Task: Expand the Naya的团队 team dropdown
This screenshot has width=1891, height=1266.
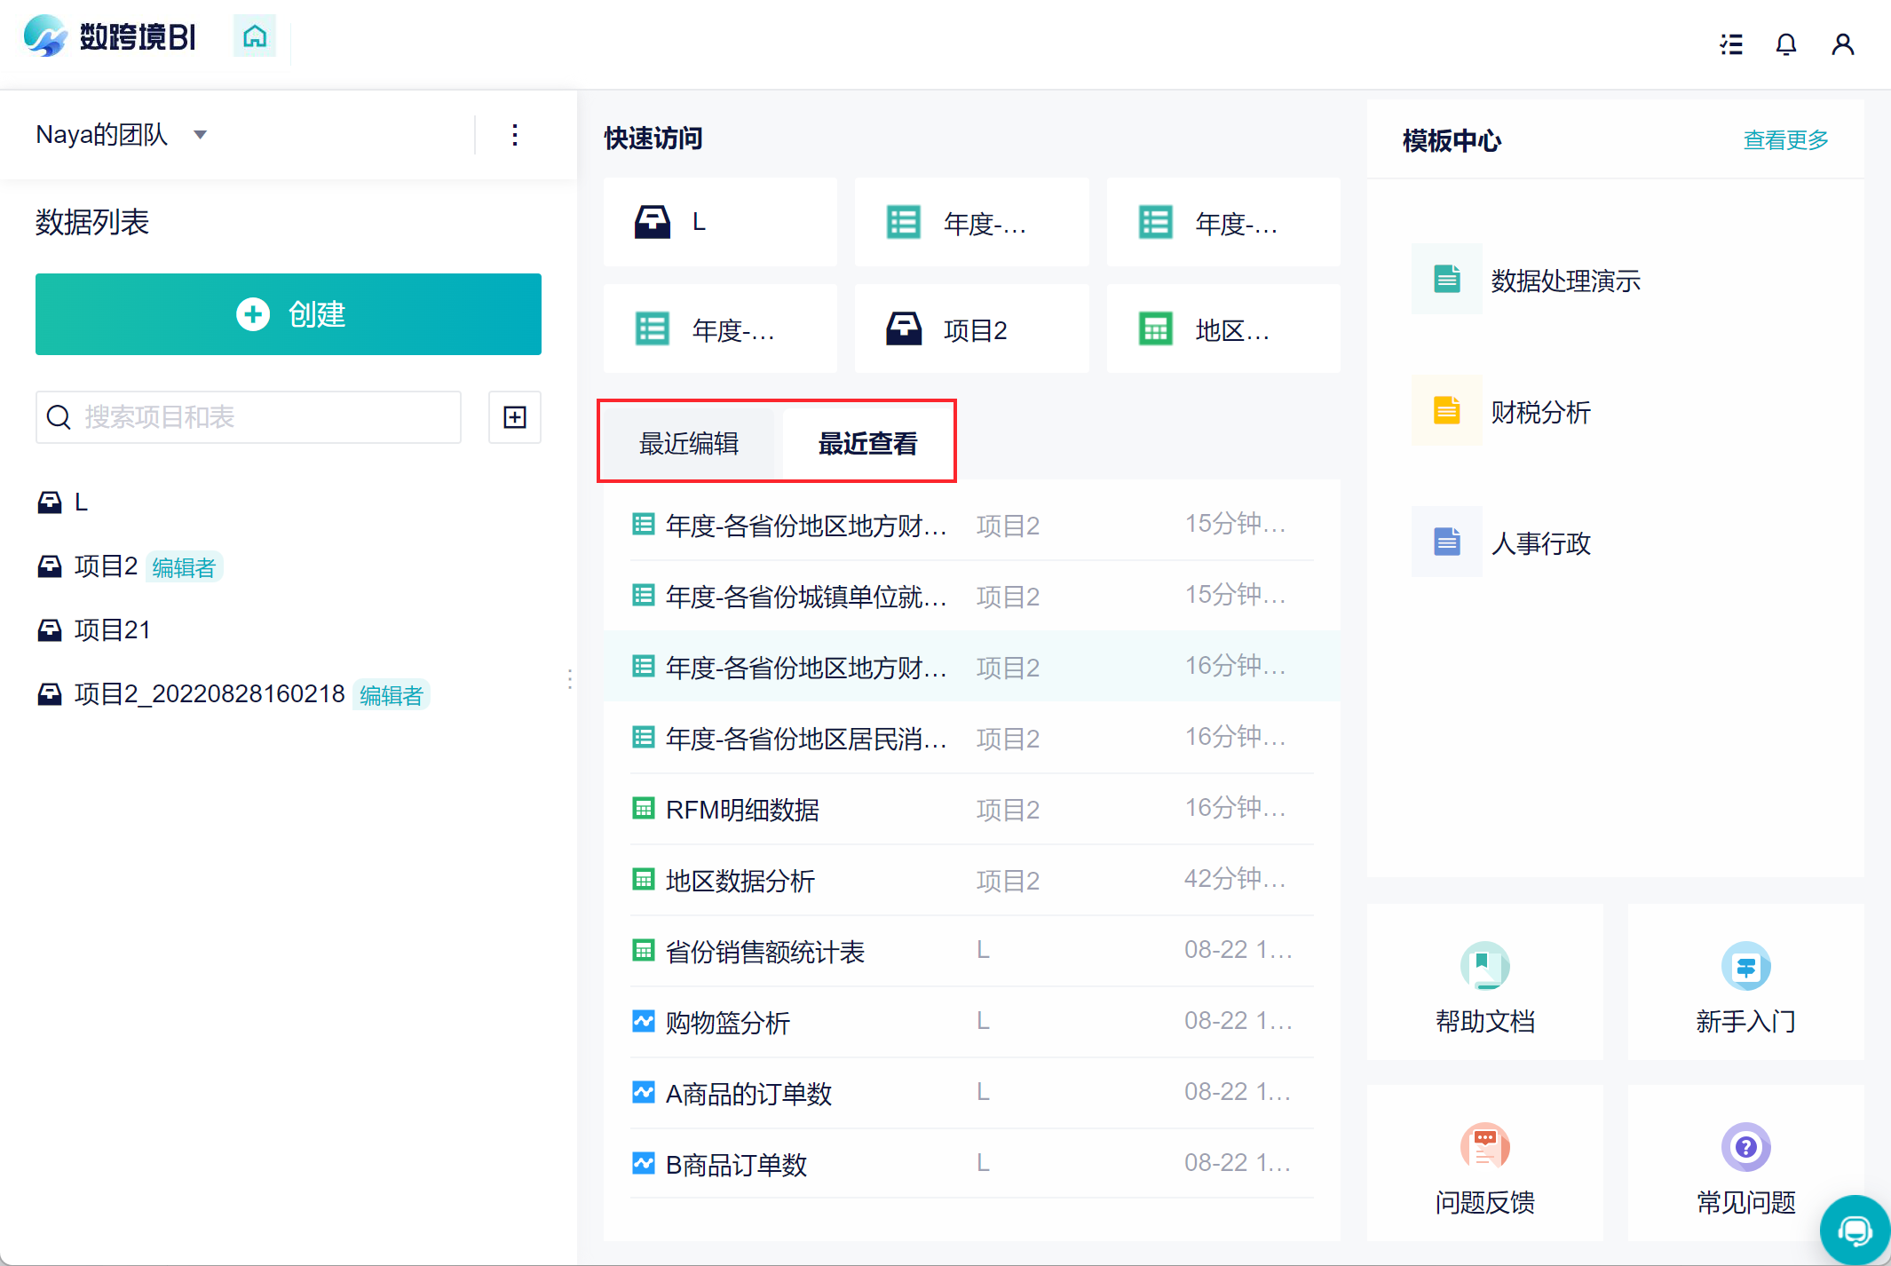Action: click(x=201, y=135)
